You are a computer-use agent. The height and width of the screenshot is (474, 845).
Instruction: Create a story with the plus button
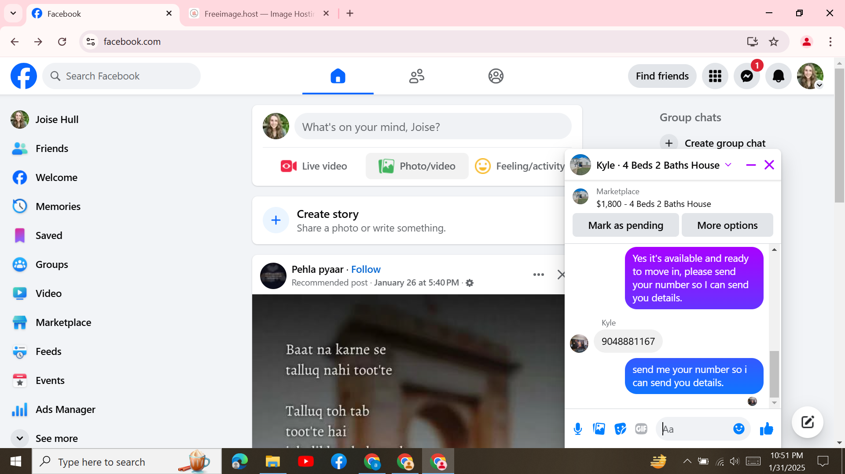(276, 220)
